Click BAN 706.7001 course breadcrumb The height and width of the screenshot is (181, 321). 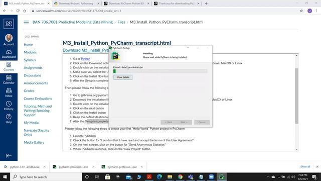[x=72, y=22]
